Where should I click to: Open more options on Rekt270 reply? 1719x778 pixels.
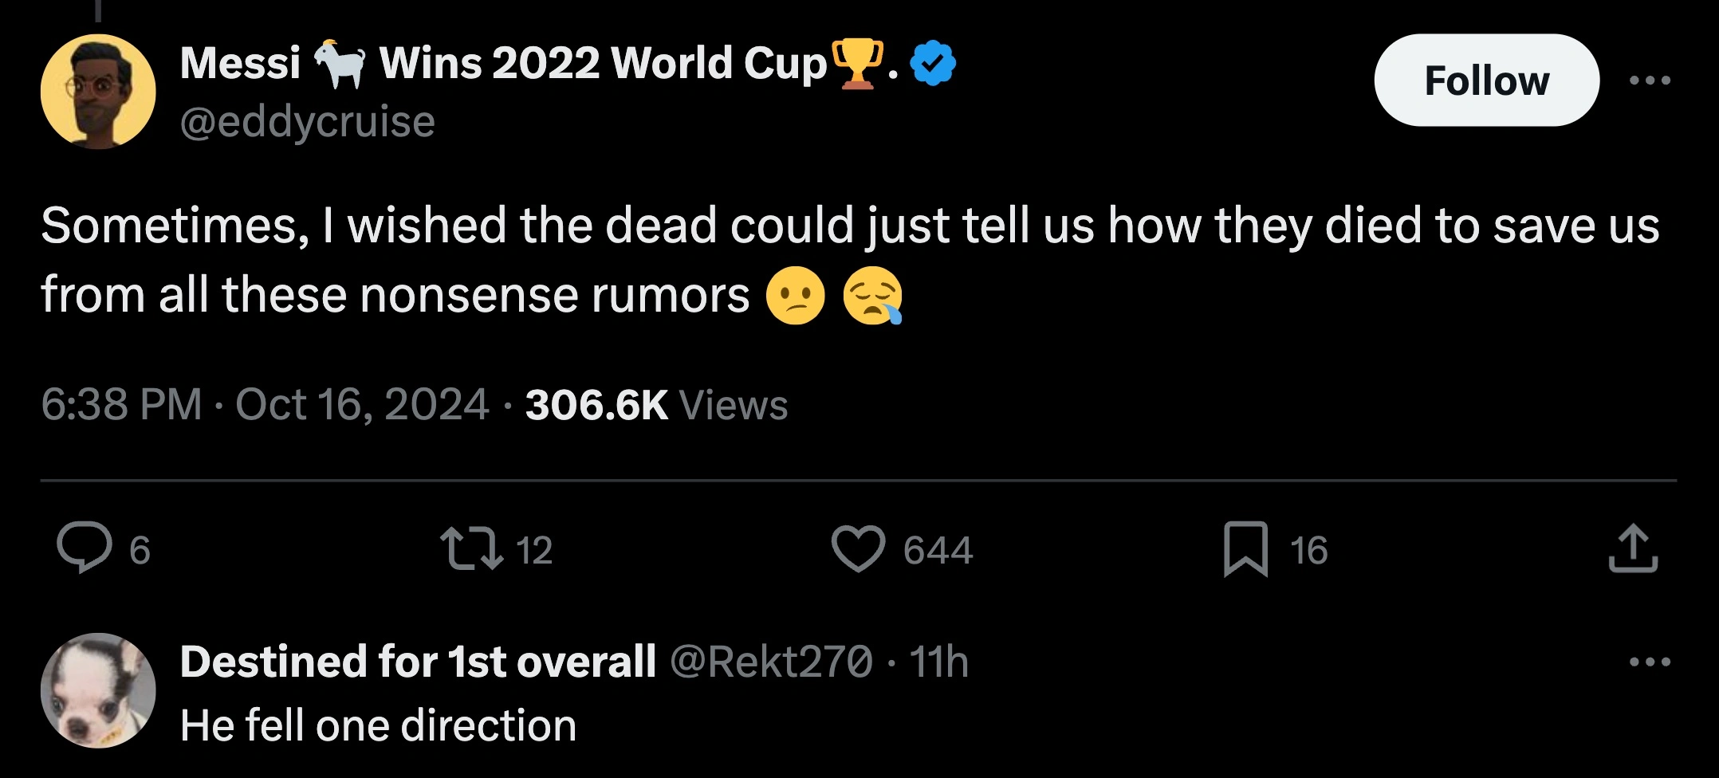(1650, 662)
